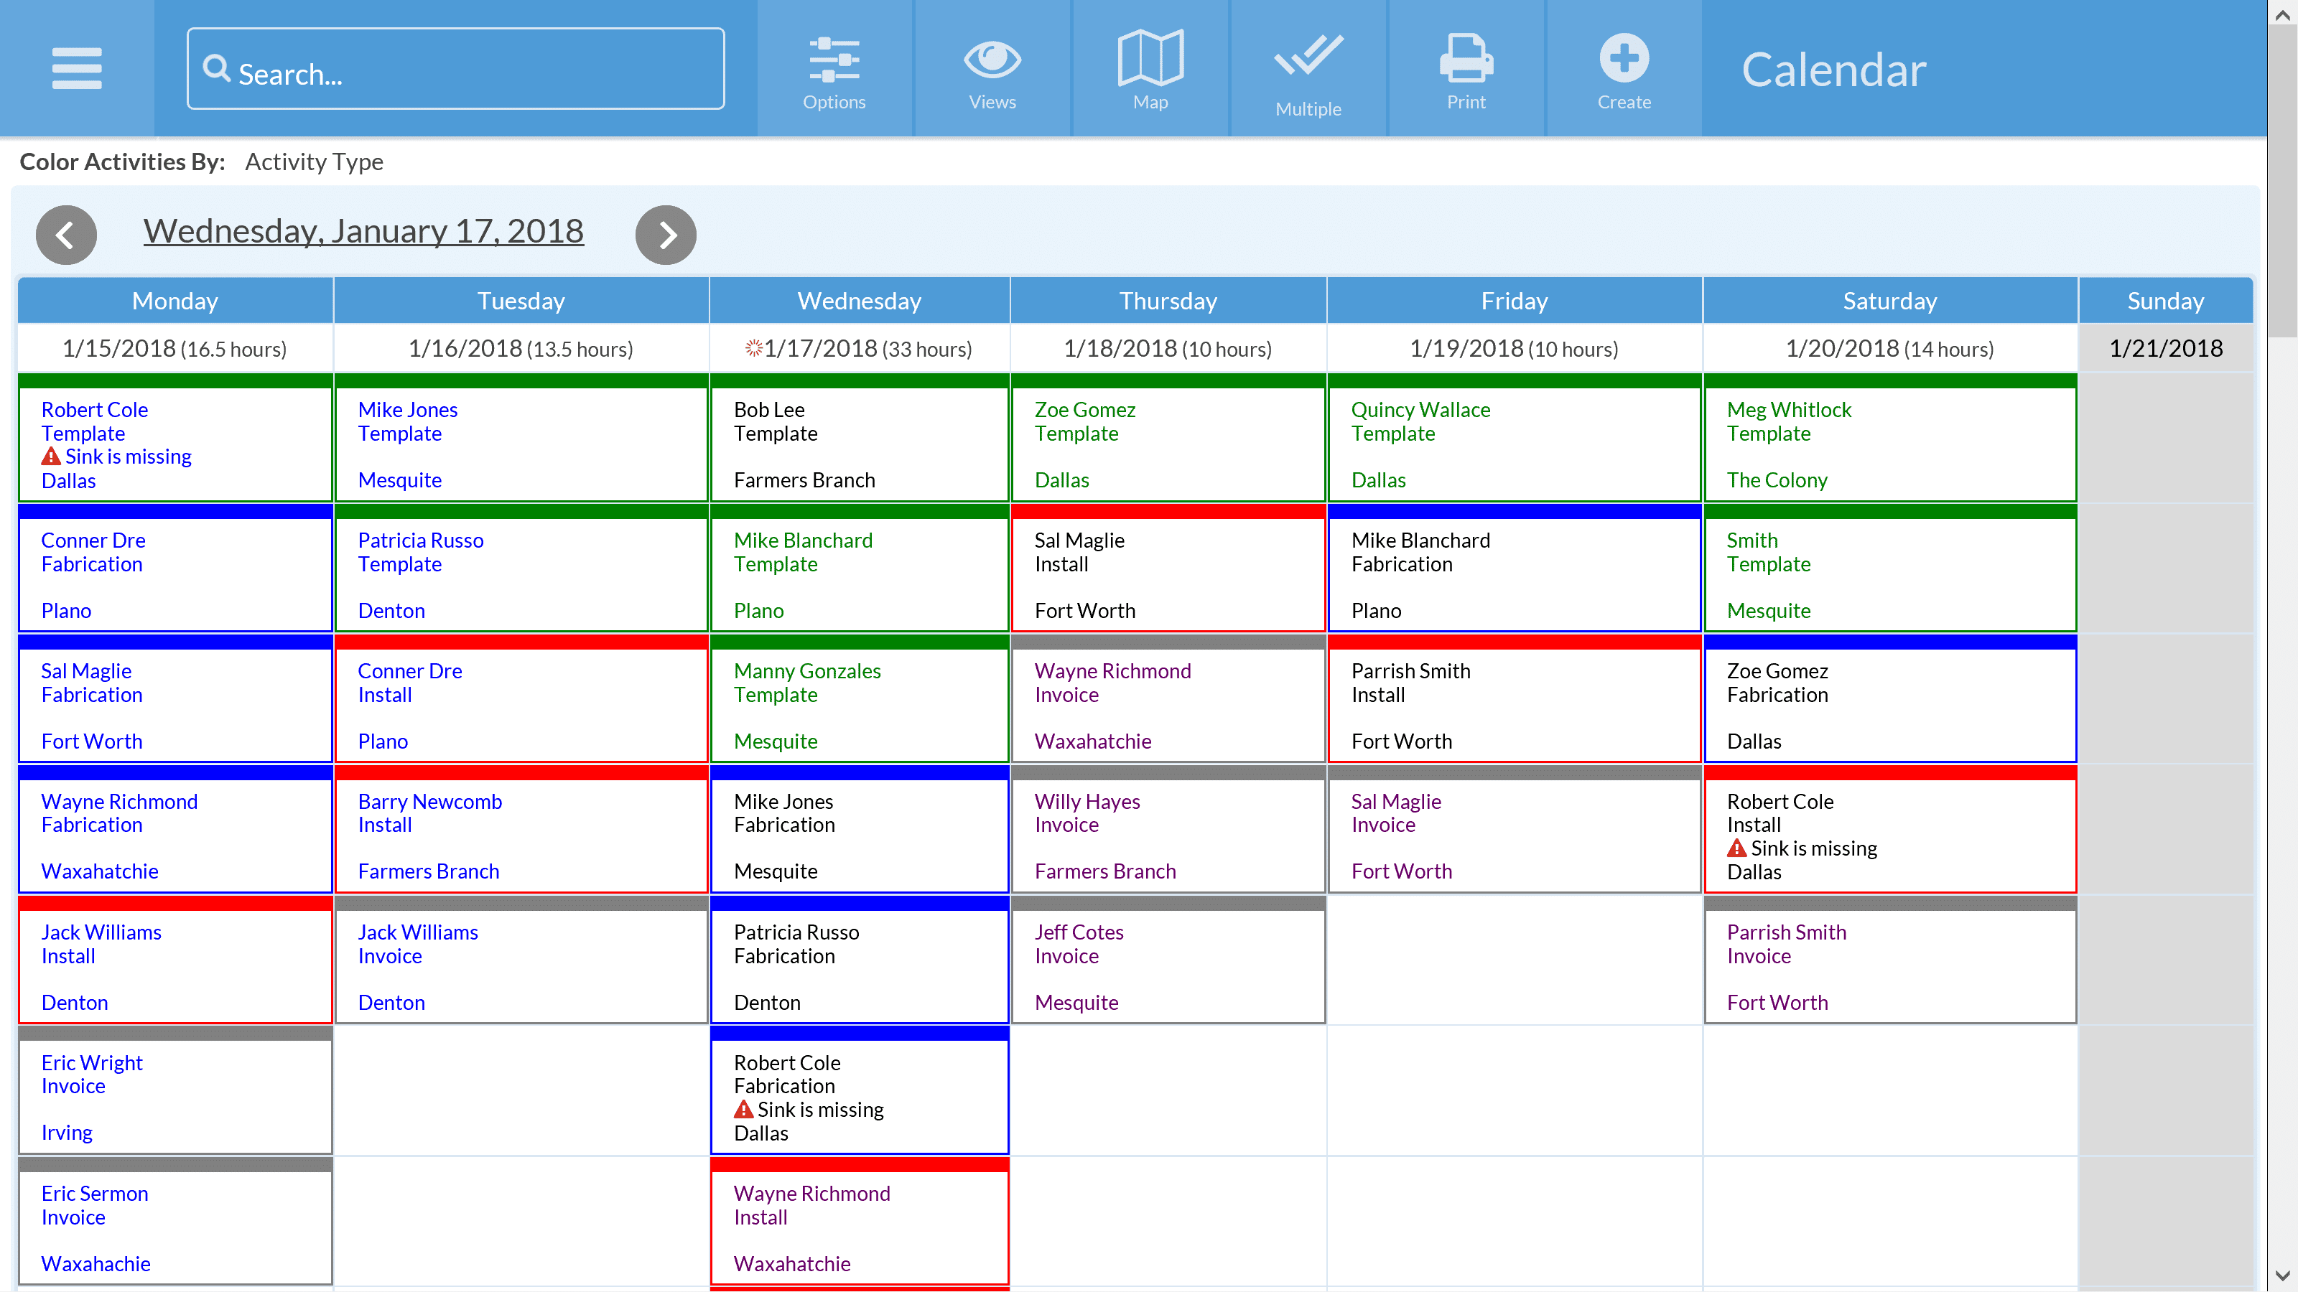
Task: Click the Friday column header
Action: (x=1514, y=301)
